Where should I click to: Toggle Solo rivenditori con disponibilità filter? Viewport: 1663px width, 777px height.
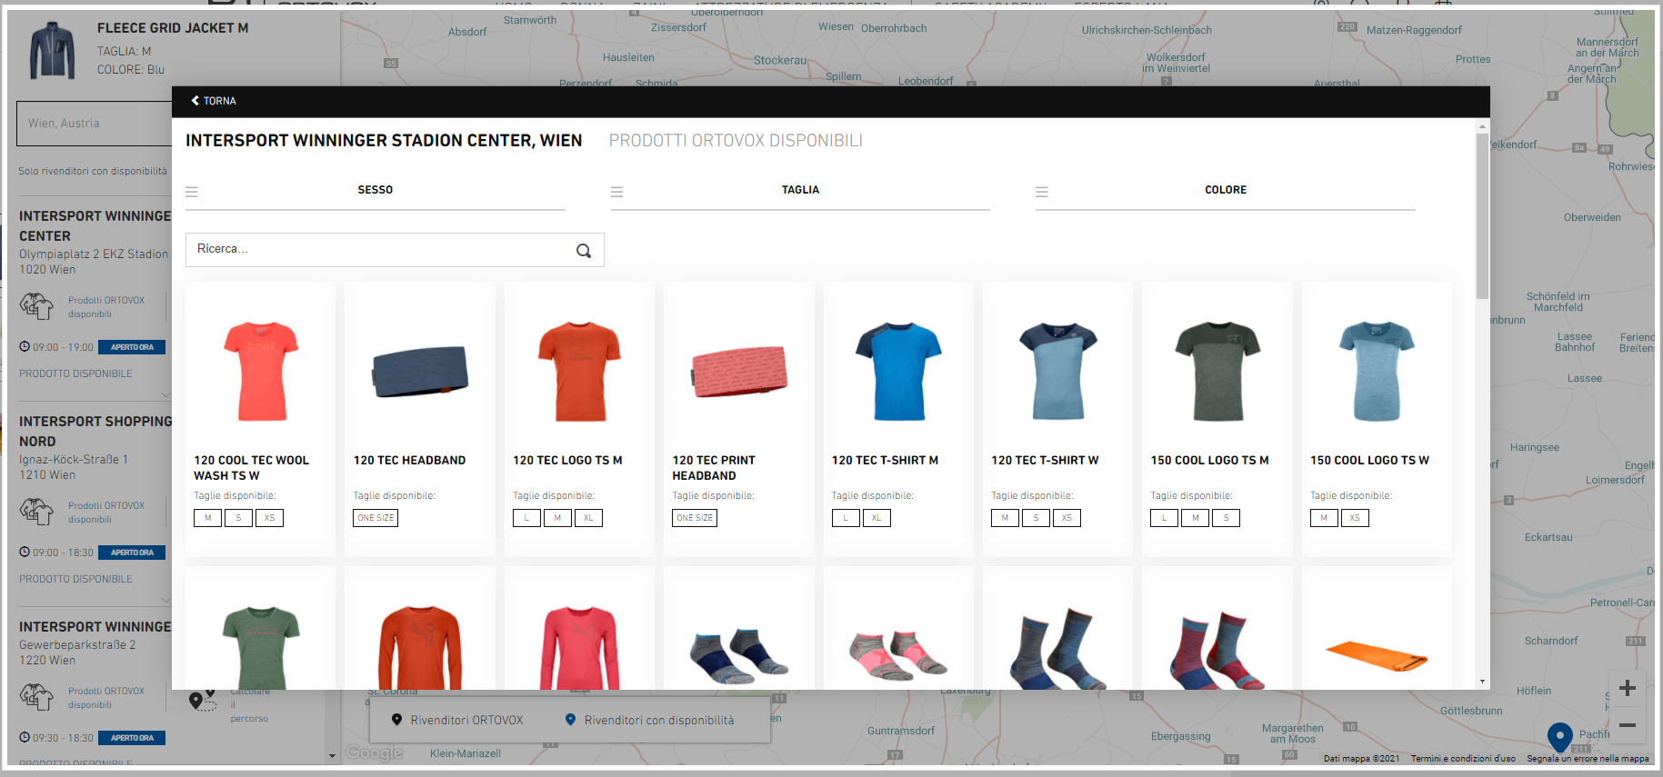(x=93, y=171)
